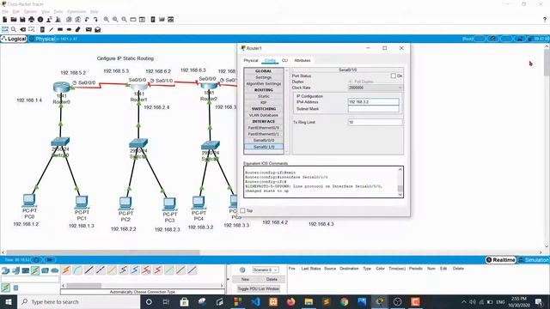This screenshot has width=550, height=309.
Task: Click the Print toolbar icon
Action: click(x=32, y=20)
